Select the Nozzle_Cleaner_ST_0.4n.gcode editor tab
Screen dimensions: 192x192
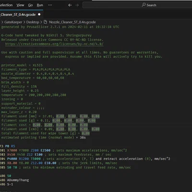(20, 14)
